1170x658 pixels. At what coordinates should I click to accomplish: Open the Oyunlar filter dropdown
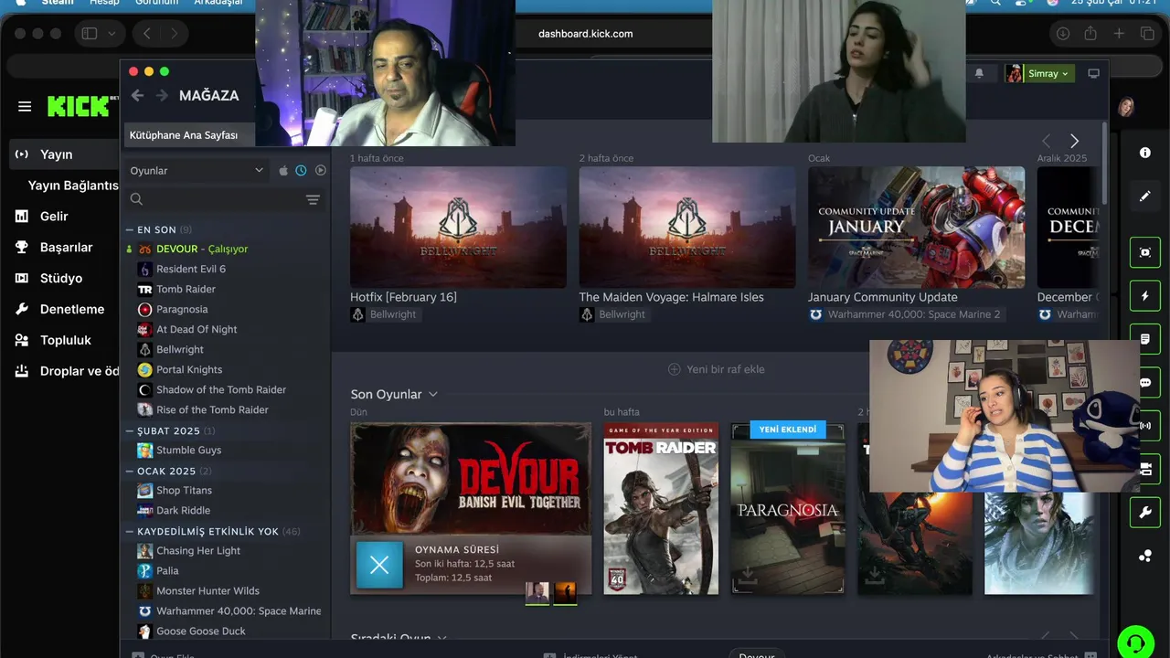point(197,171)
